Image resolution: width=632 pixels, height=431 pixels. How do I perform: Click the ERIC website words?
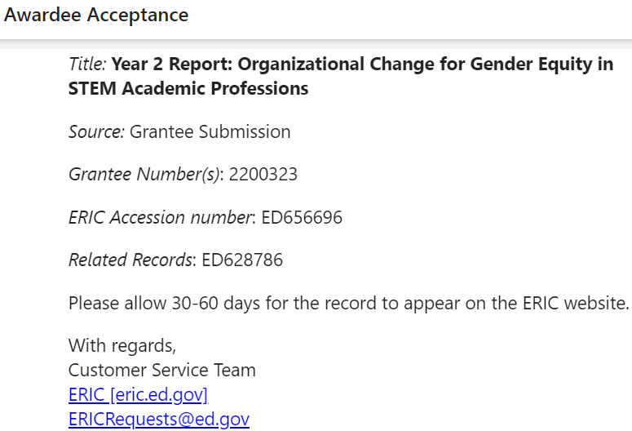576,303
